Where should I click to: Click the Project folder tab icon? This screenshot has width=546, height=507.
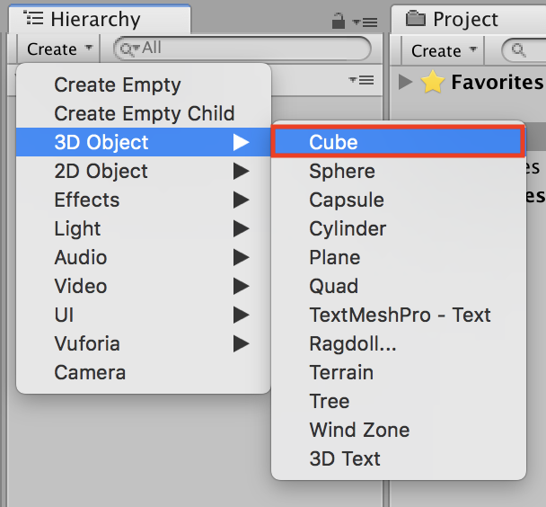pos(415,18)
